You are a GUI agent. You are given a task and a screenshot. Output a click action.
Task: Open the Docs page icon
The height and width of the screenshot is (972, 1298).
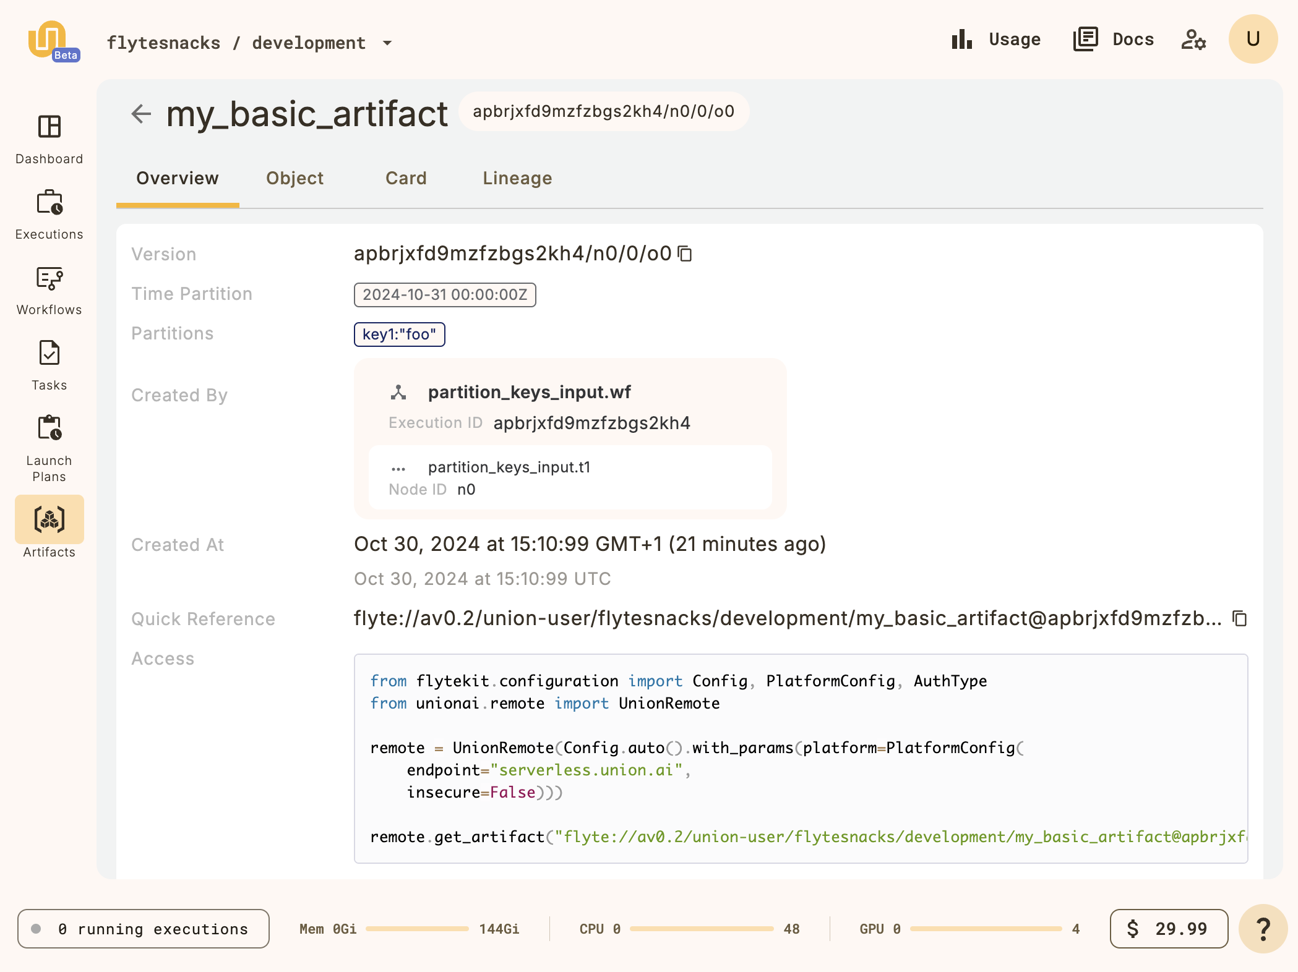pyautogui.click(x=1085, y=40)
